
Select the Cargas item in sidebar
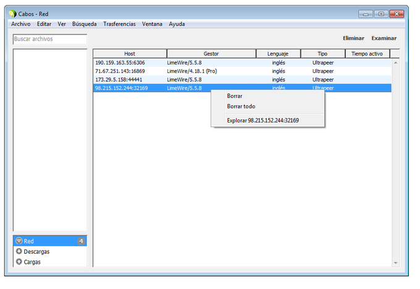tap(50, 262)
